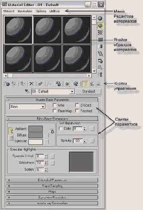Click the Sample Type sphere icon
This screenshot has width=143, height=210.
pyautogui.click(x=100, y=18)
